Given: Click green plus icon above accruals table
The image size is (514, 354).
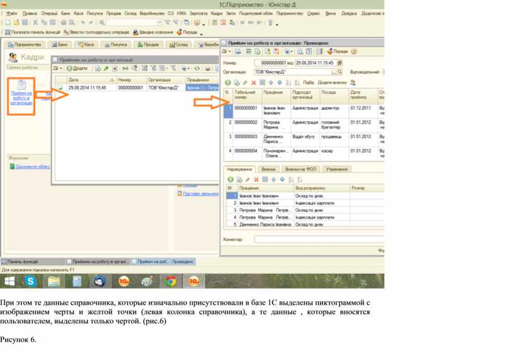Looking at the screenshot, I should (x=231, y=179).
